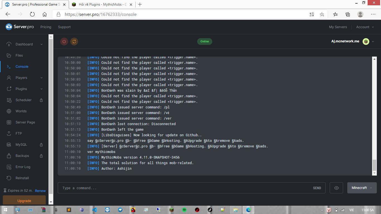The height and width of the screenshot is (214, 381).
Task: Expand the chevron next to the server avatar
Action: [373, 42]
